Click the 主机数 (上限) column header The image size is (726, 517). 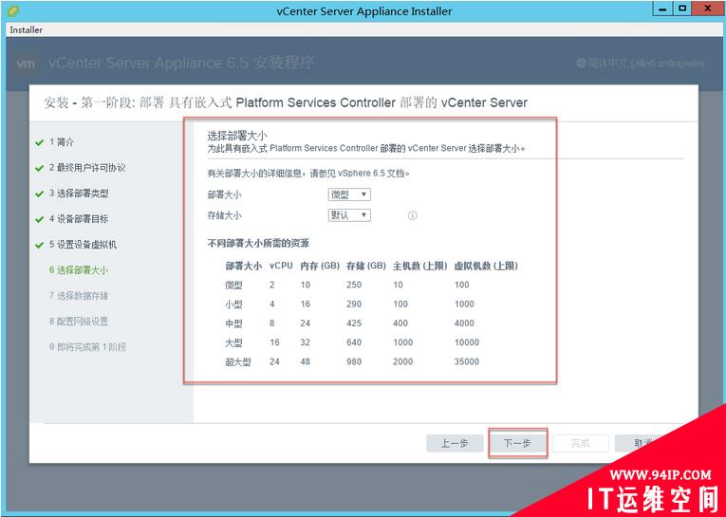point(420,266)
